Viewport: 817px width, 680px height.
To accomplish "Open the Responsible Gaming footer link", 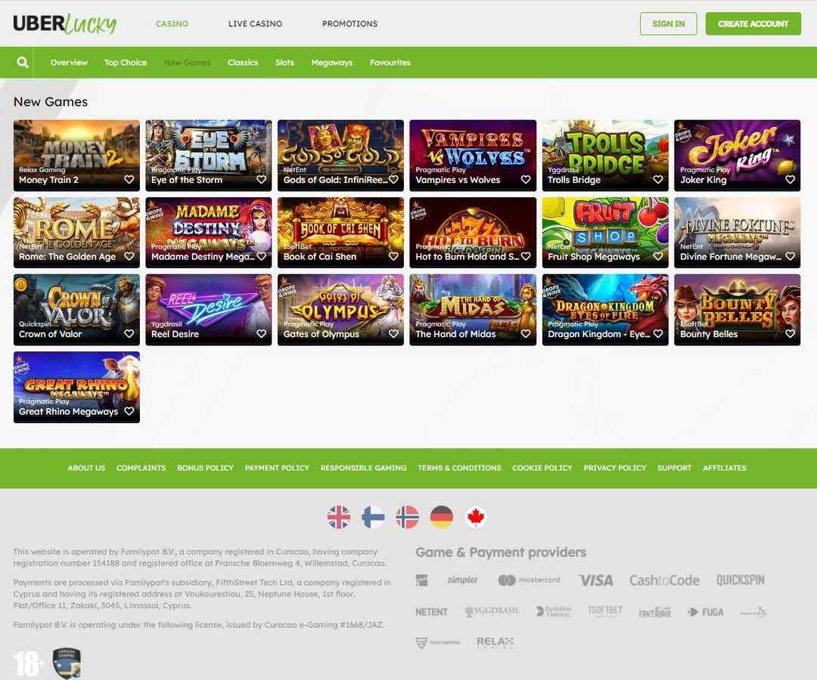I will [364, 468].
